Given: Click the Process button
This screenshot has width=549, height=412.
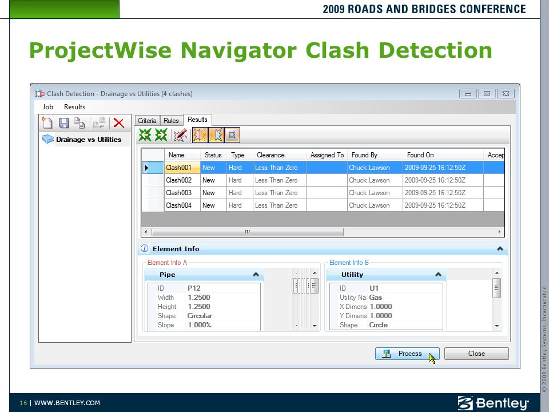Looking at the screenshot, I should 407,354.
